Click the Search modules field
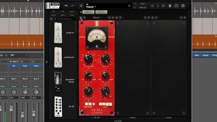The height and width of the screenshot is (122, 217). [65, 19]
